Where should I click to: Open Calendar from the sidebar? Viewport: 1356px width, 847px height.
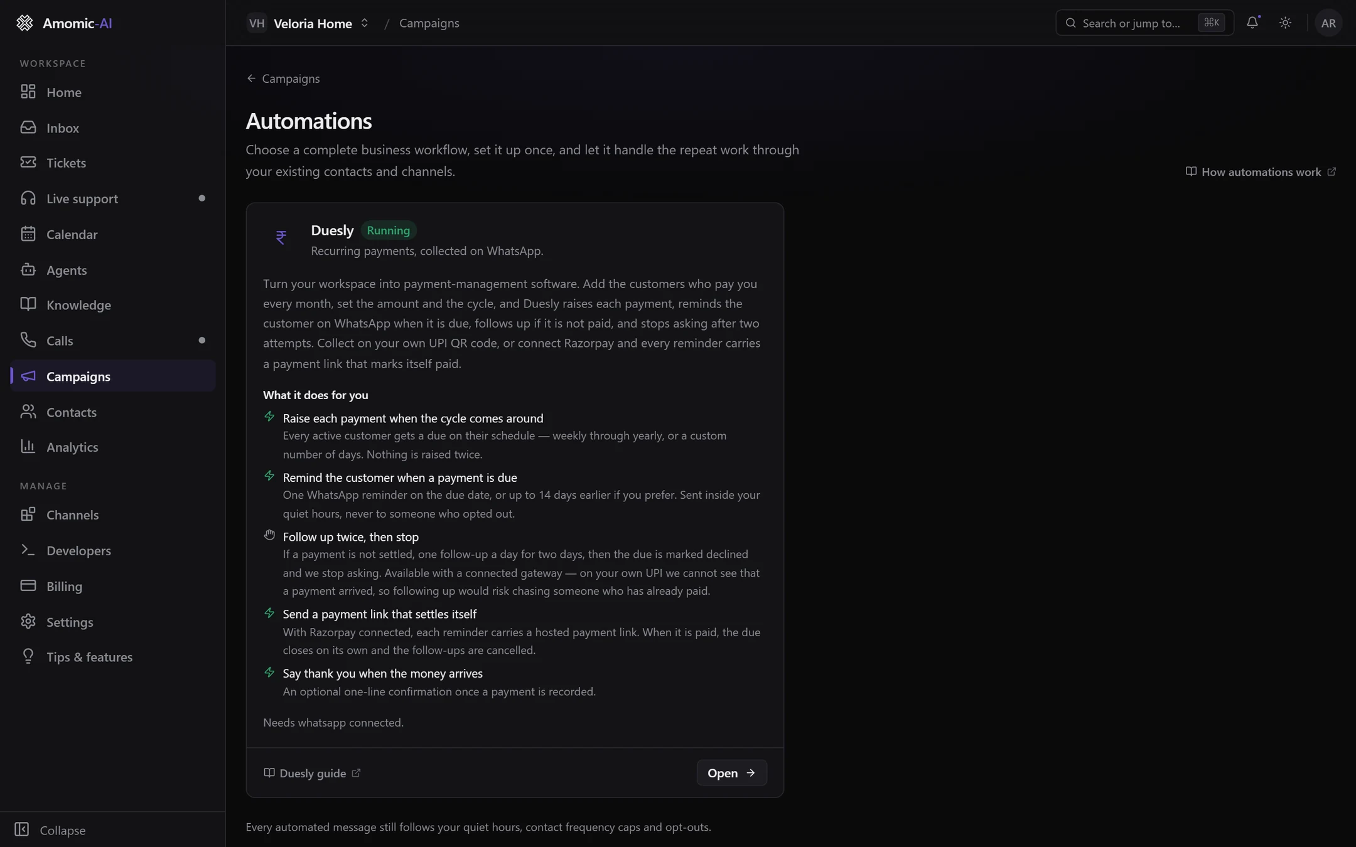tap(113, 234)
